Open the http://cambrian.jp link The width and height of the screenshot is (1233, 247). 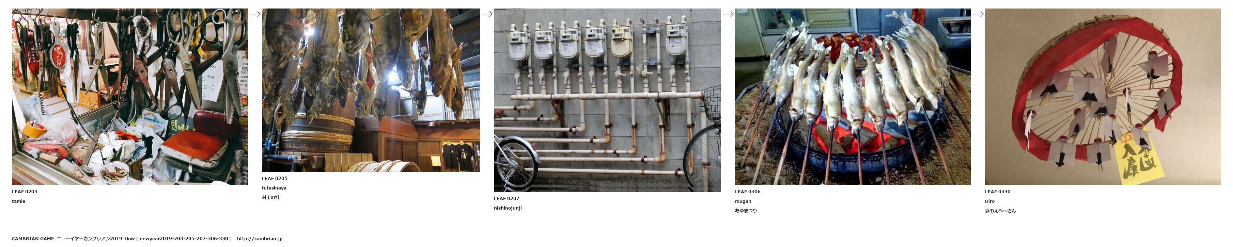(x=260, y=238)
